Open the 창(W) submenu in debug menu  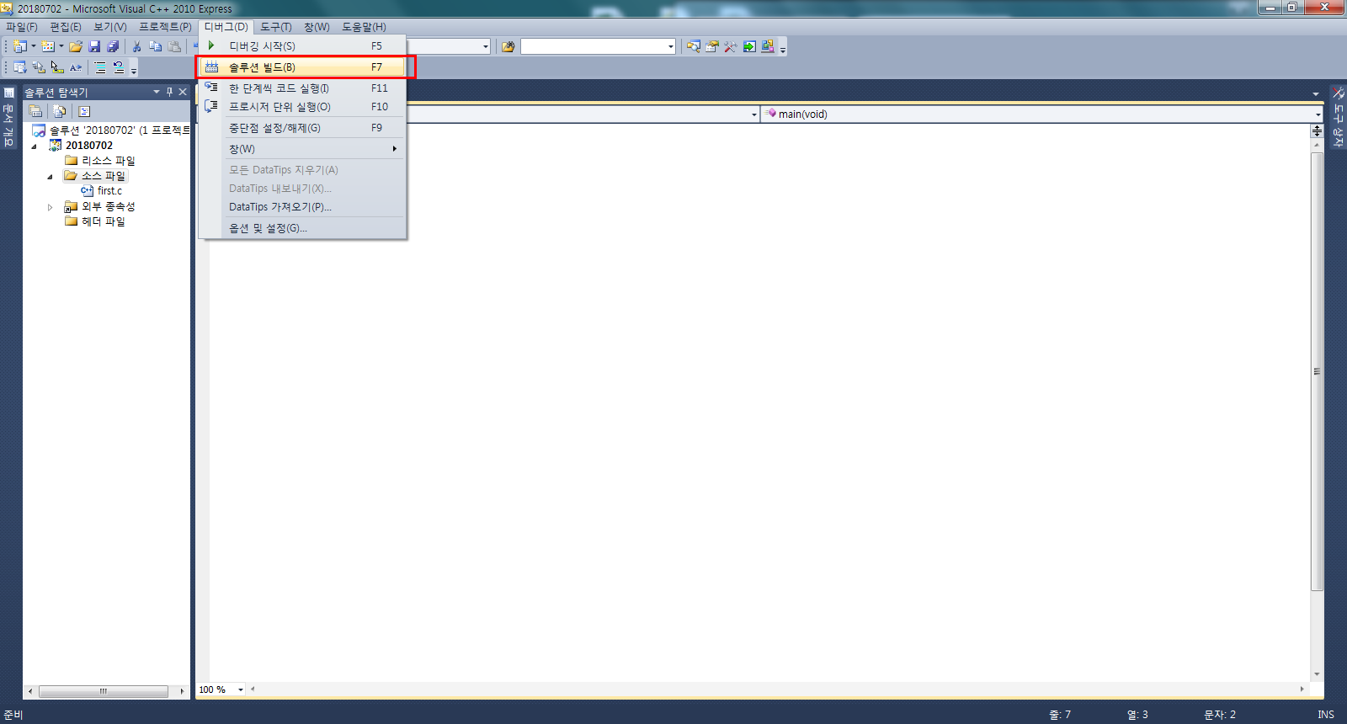tap(302, 149)
